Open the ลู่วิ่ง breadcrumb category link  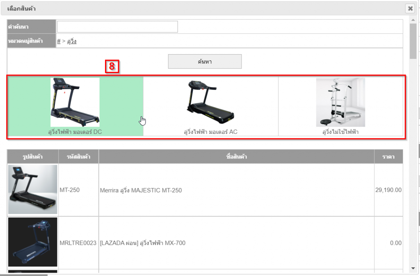(71, 41)
